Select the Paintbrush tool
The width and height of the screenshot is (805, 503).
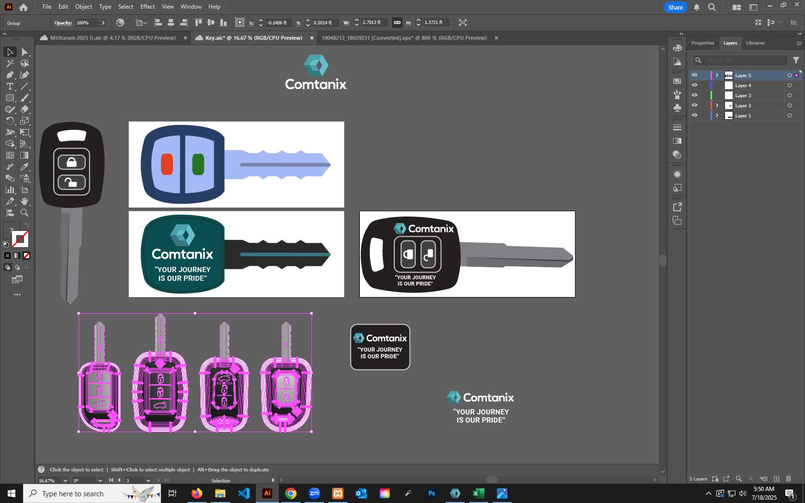25,98
